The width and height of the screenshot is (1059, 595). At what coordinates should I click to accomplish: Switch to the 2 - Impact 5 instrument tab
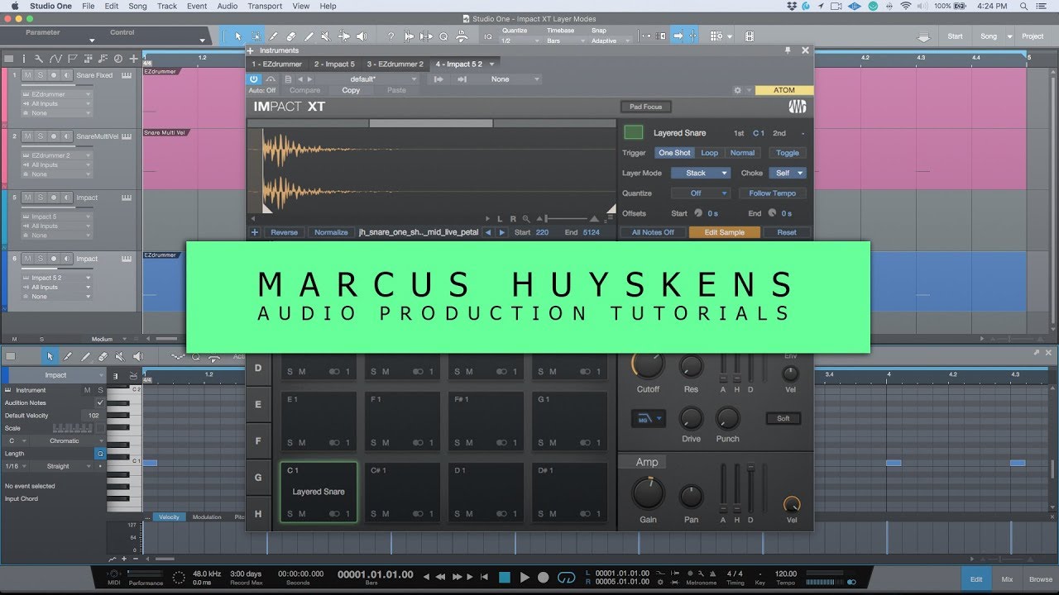(333, 64)
